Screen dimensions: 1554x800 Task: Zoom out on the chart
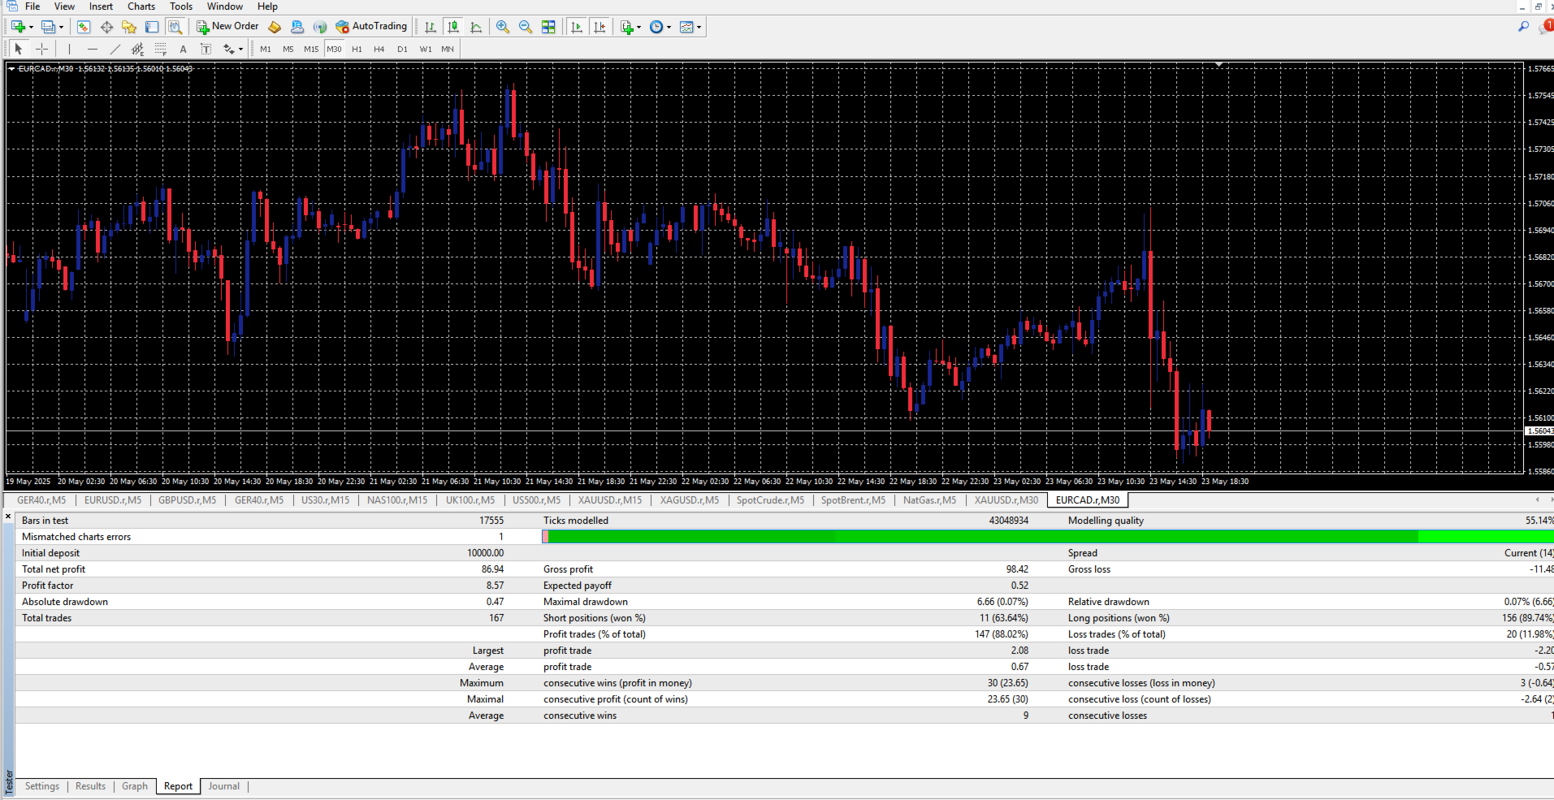coord(526,27)
